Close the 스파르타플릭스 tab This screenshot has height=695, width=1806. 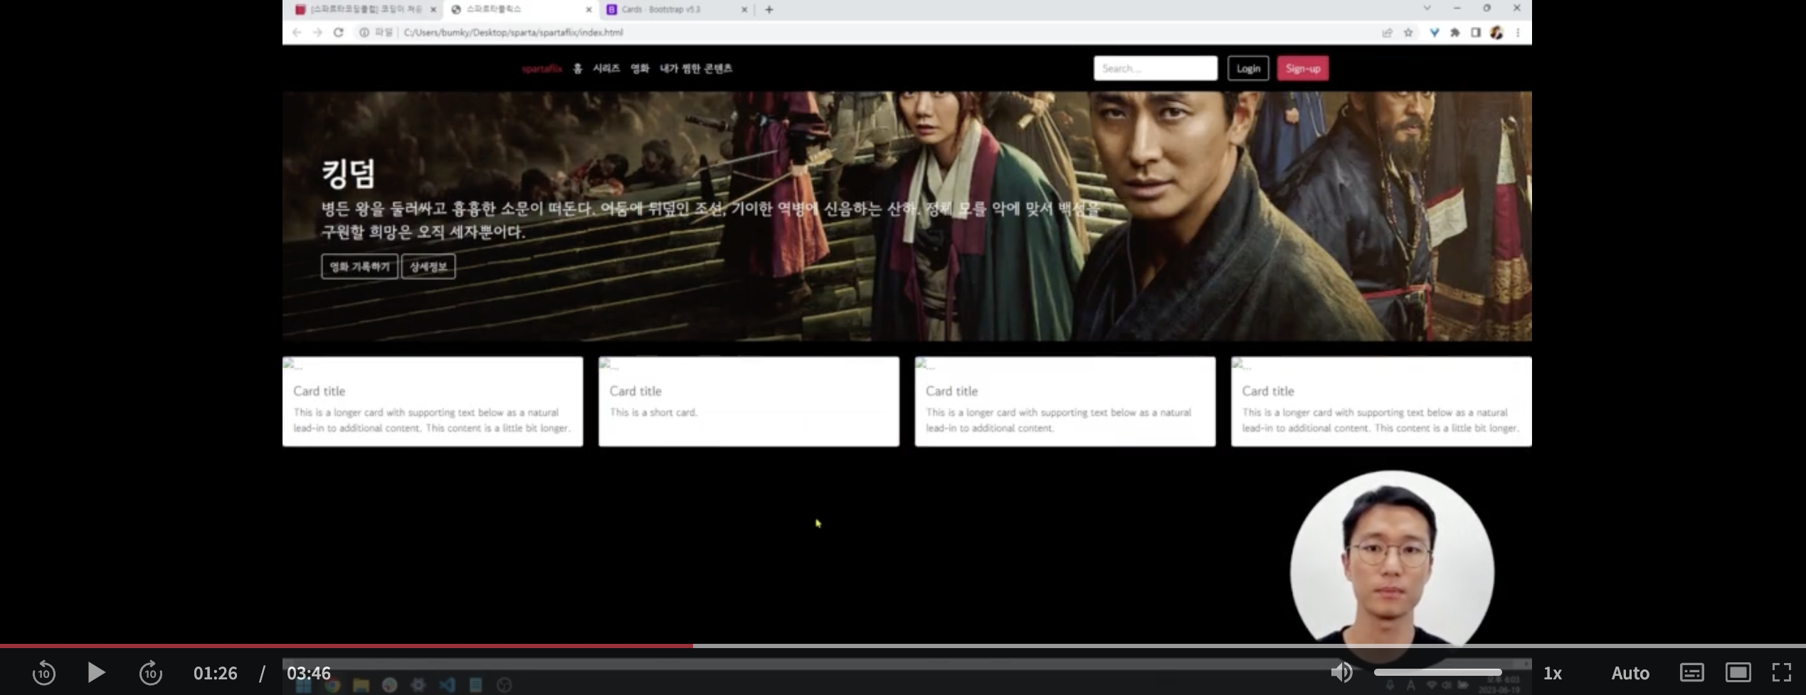588,9
